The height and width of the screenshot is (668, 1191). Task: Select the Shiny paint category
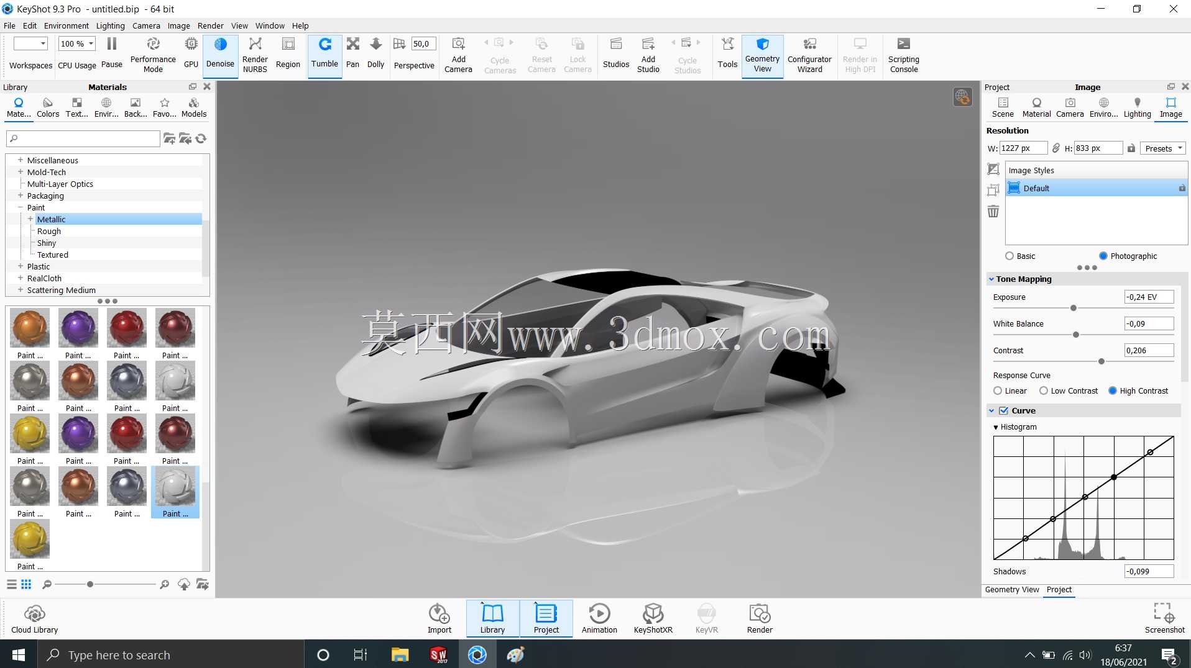(46, 243)
